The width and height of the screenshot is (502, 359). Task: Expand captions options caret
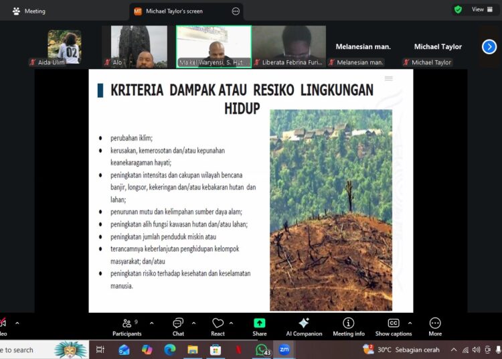coord(410,324)
